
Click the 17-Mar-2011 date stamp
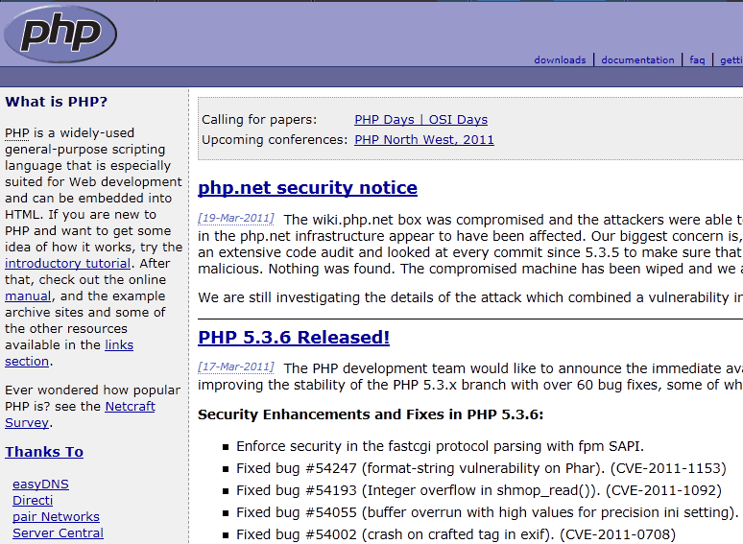tap(236, 367)
